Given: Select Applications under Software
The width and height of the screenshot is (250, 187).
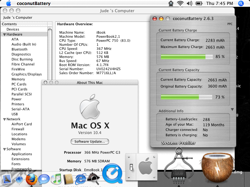Looking at the screenshot, I should [22, 154].
